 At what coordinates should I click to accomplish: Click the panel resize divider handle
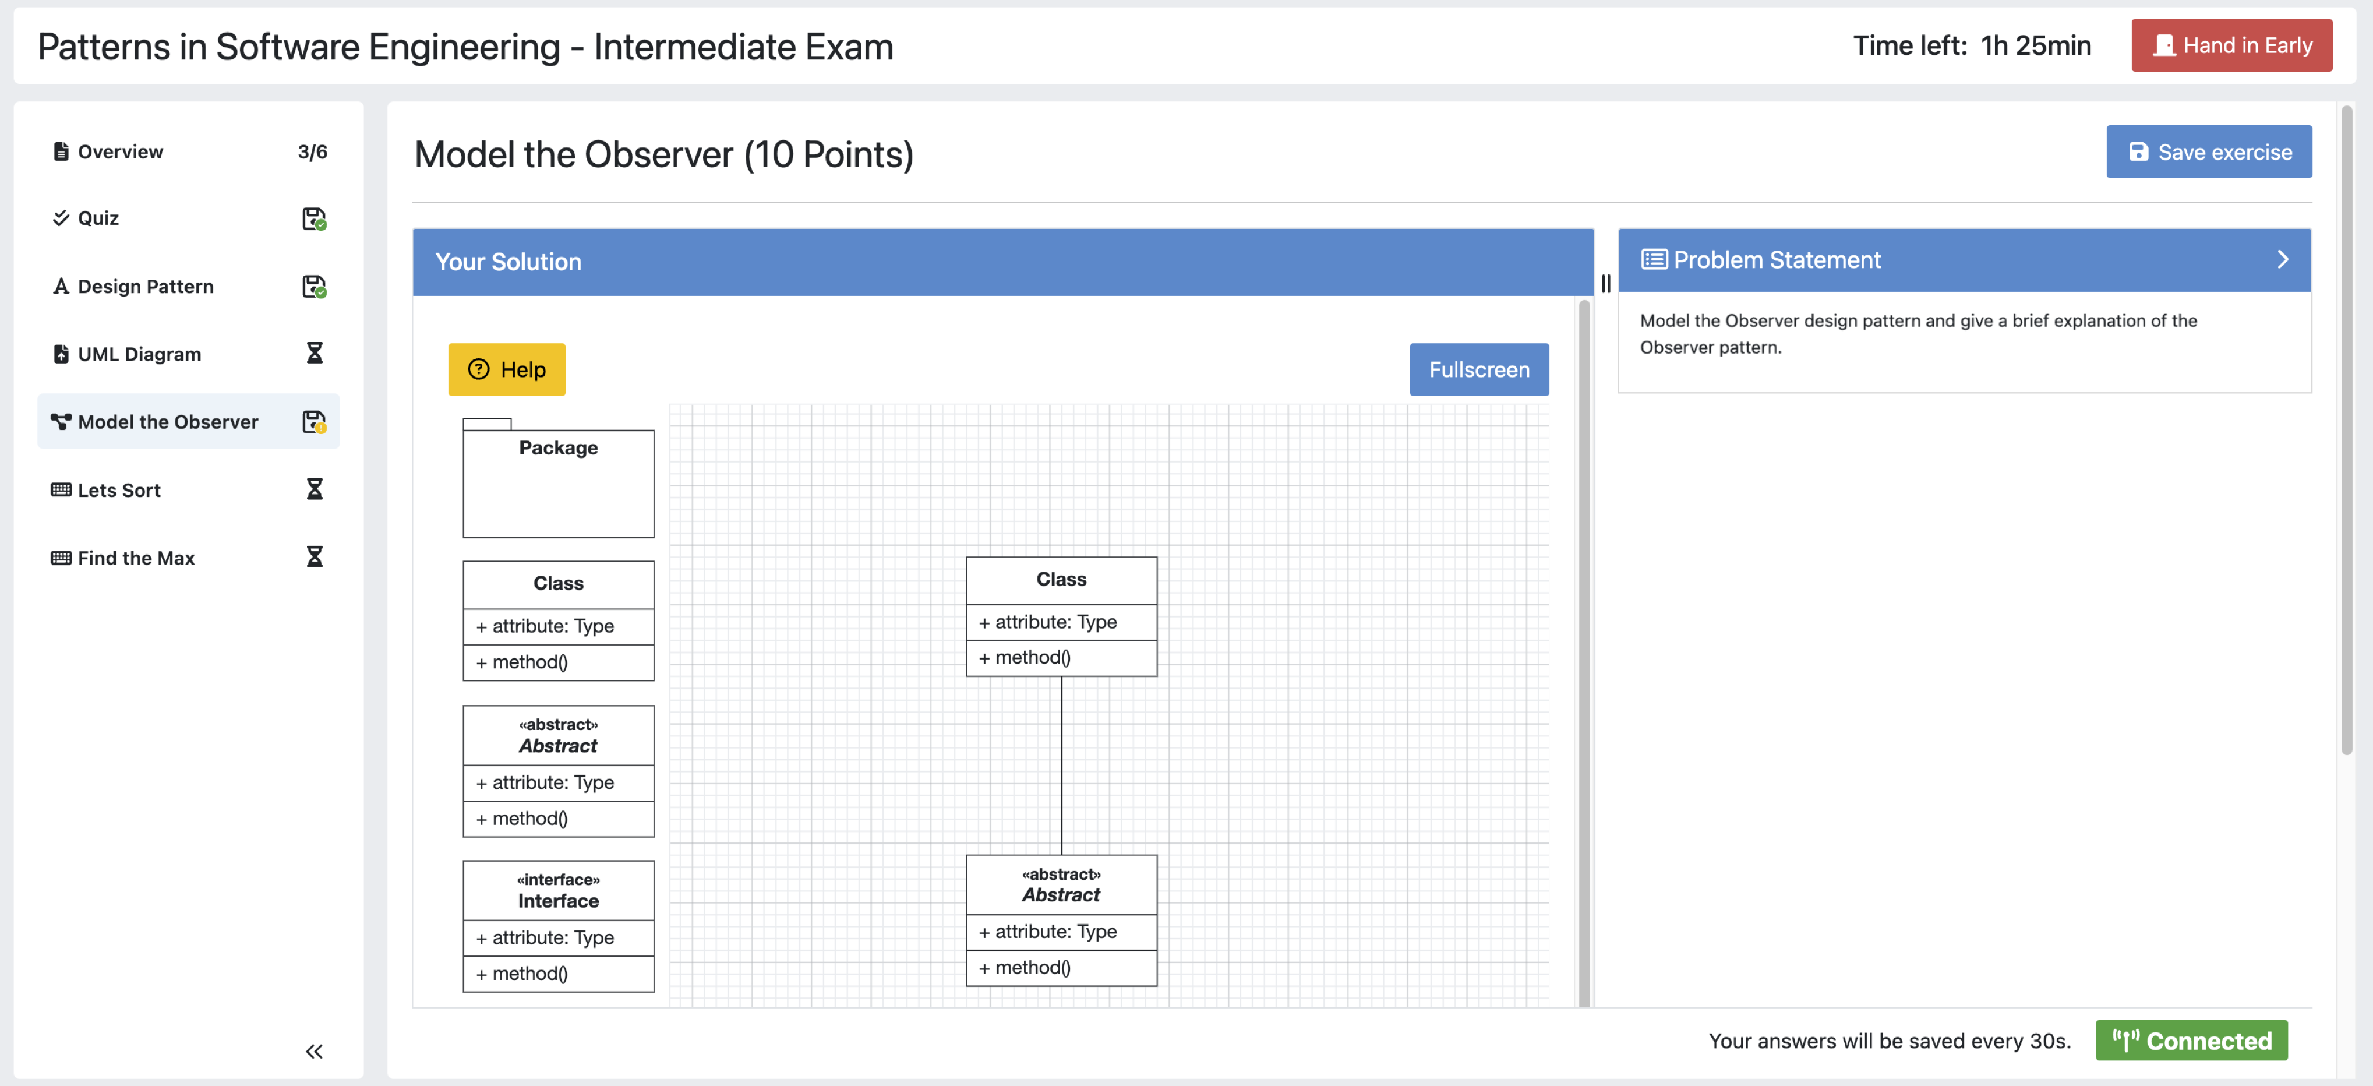(1606, 284)
